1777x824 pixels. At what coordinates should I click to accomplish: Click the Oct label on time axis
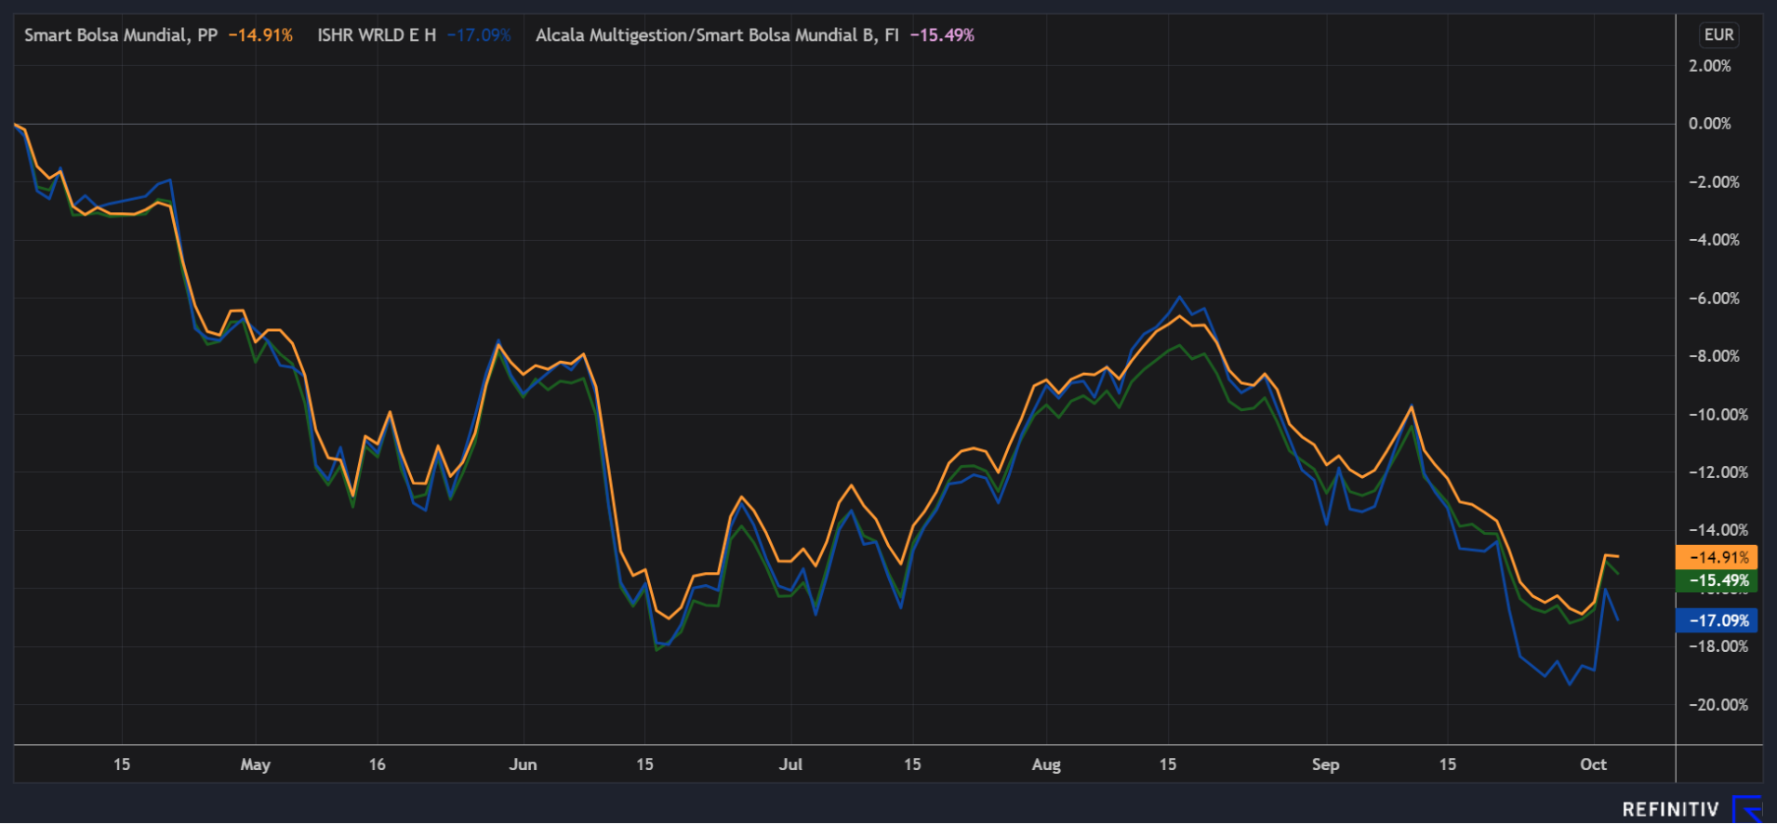click(x=1593, y=764)
